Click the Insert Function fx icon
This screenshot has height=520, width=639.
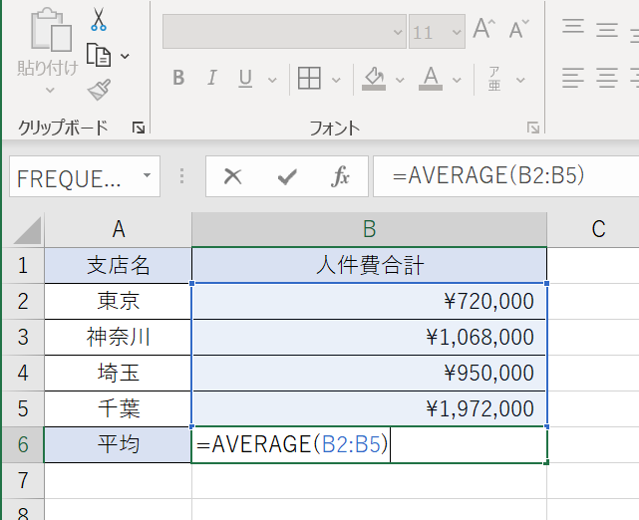point(341,176)
